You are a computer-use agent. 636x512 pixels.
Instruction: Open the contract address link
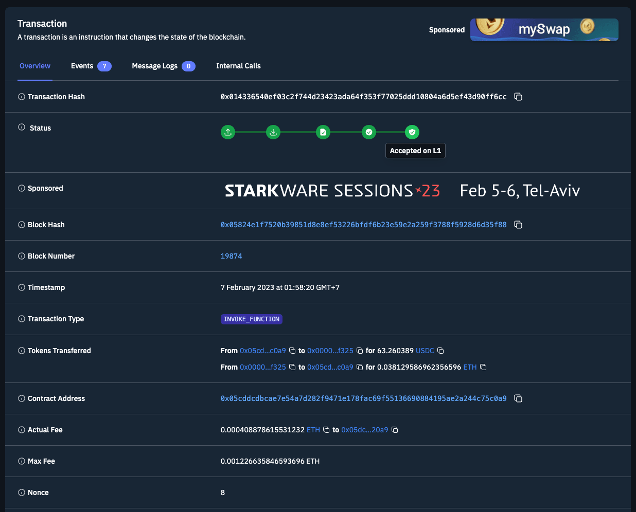[363, 398]
